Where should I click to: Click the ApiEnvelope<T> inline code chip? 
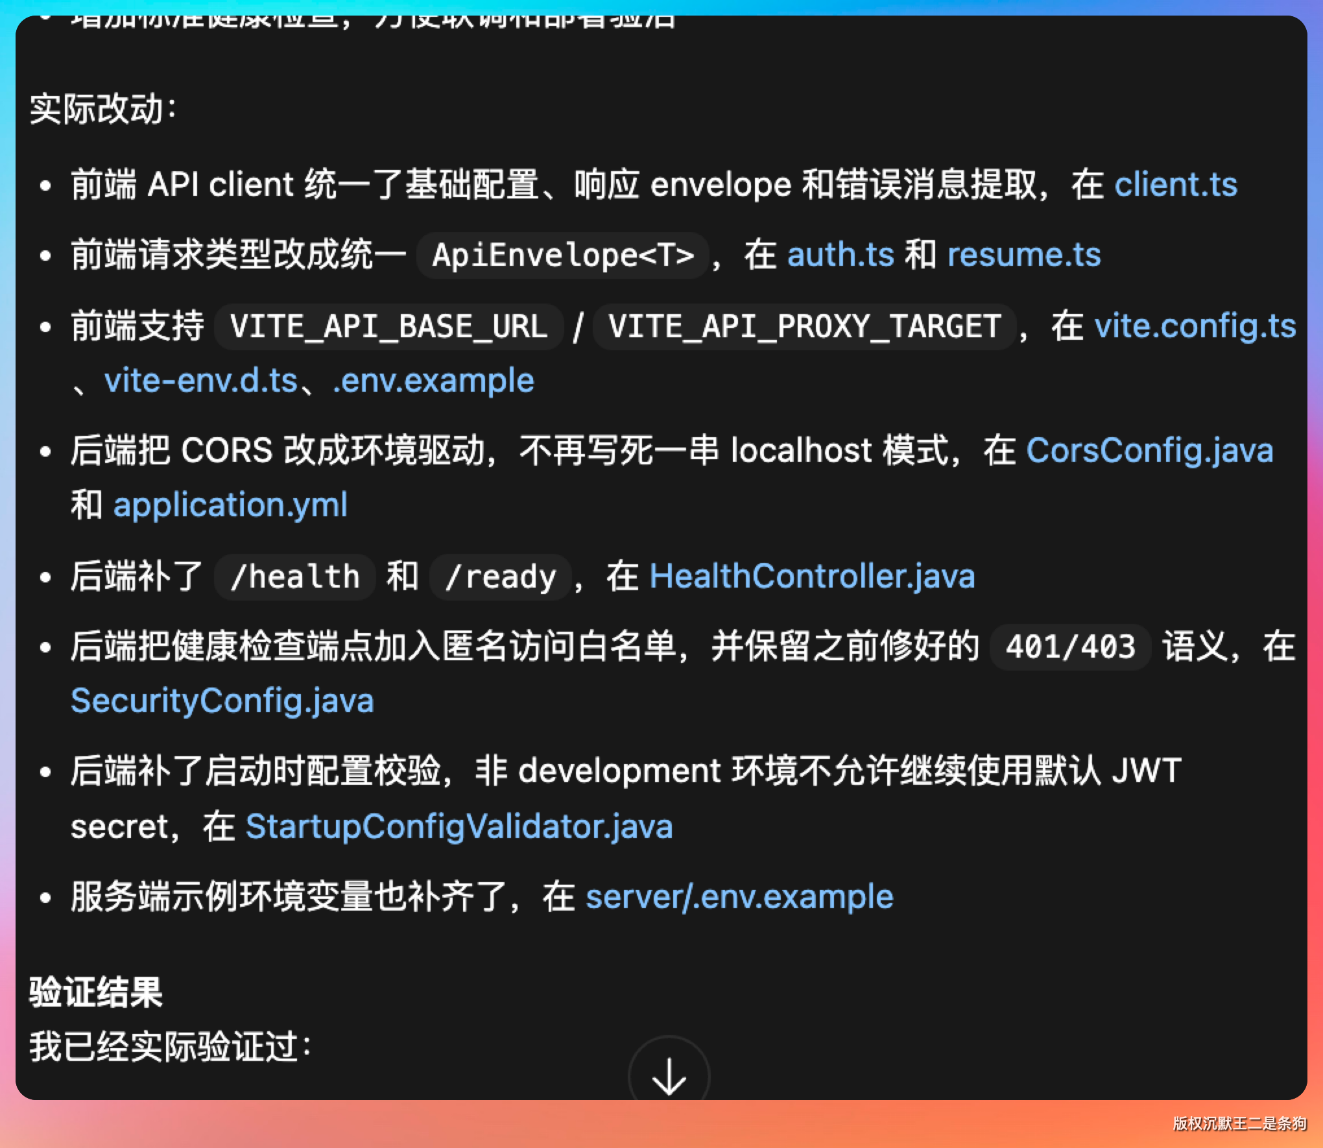click(562, 255)
